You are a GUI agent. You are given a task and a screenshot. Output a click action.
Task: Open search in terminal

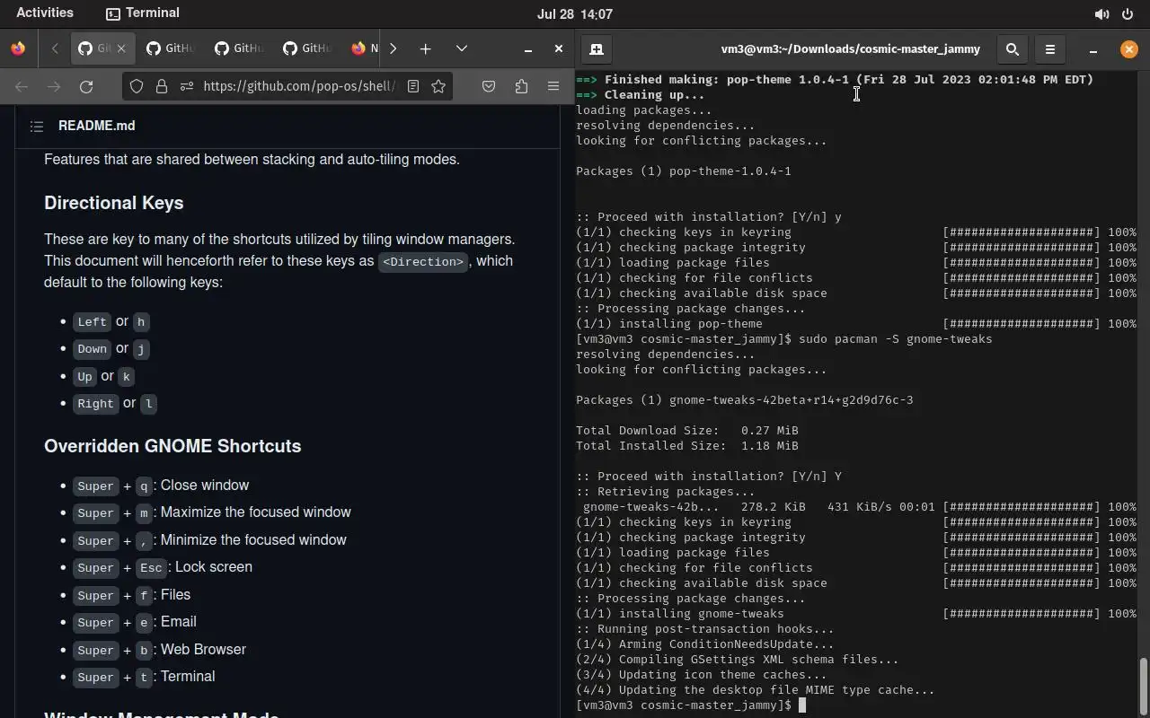[x=1013, y=49]
